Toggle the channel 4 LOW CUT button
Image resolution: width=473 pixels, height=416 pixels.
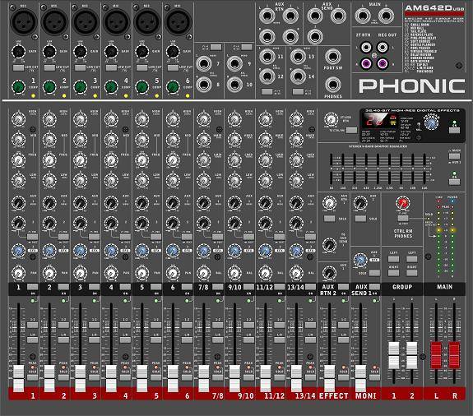point(111,67)
